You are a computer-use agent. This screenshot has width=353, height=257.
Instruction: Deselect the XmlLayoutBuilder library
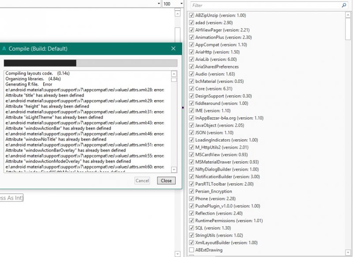191,242
